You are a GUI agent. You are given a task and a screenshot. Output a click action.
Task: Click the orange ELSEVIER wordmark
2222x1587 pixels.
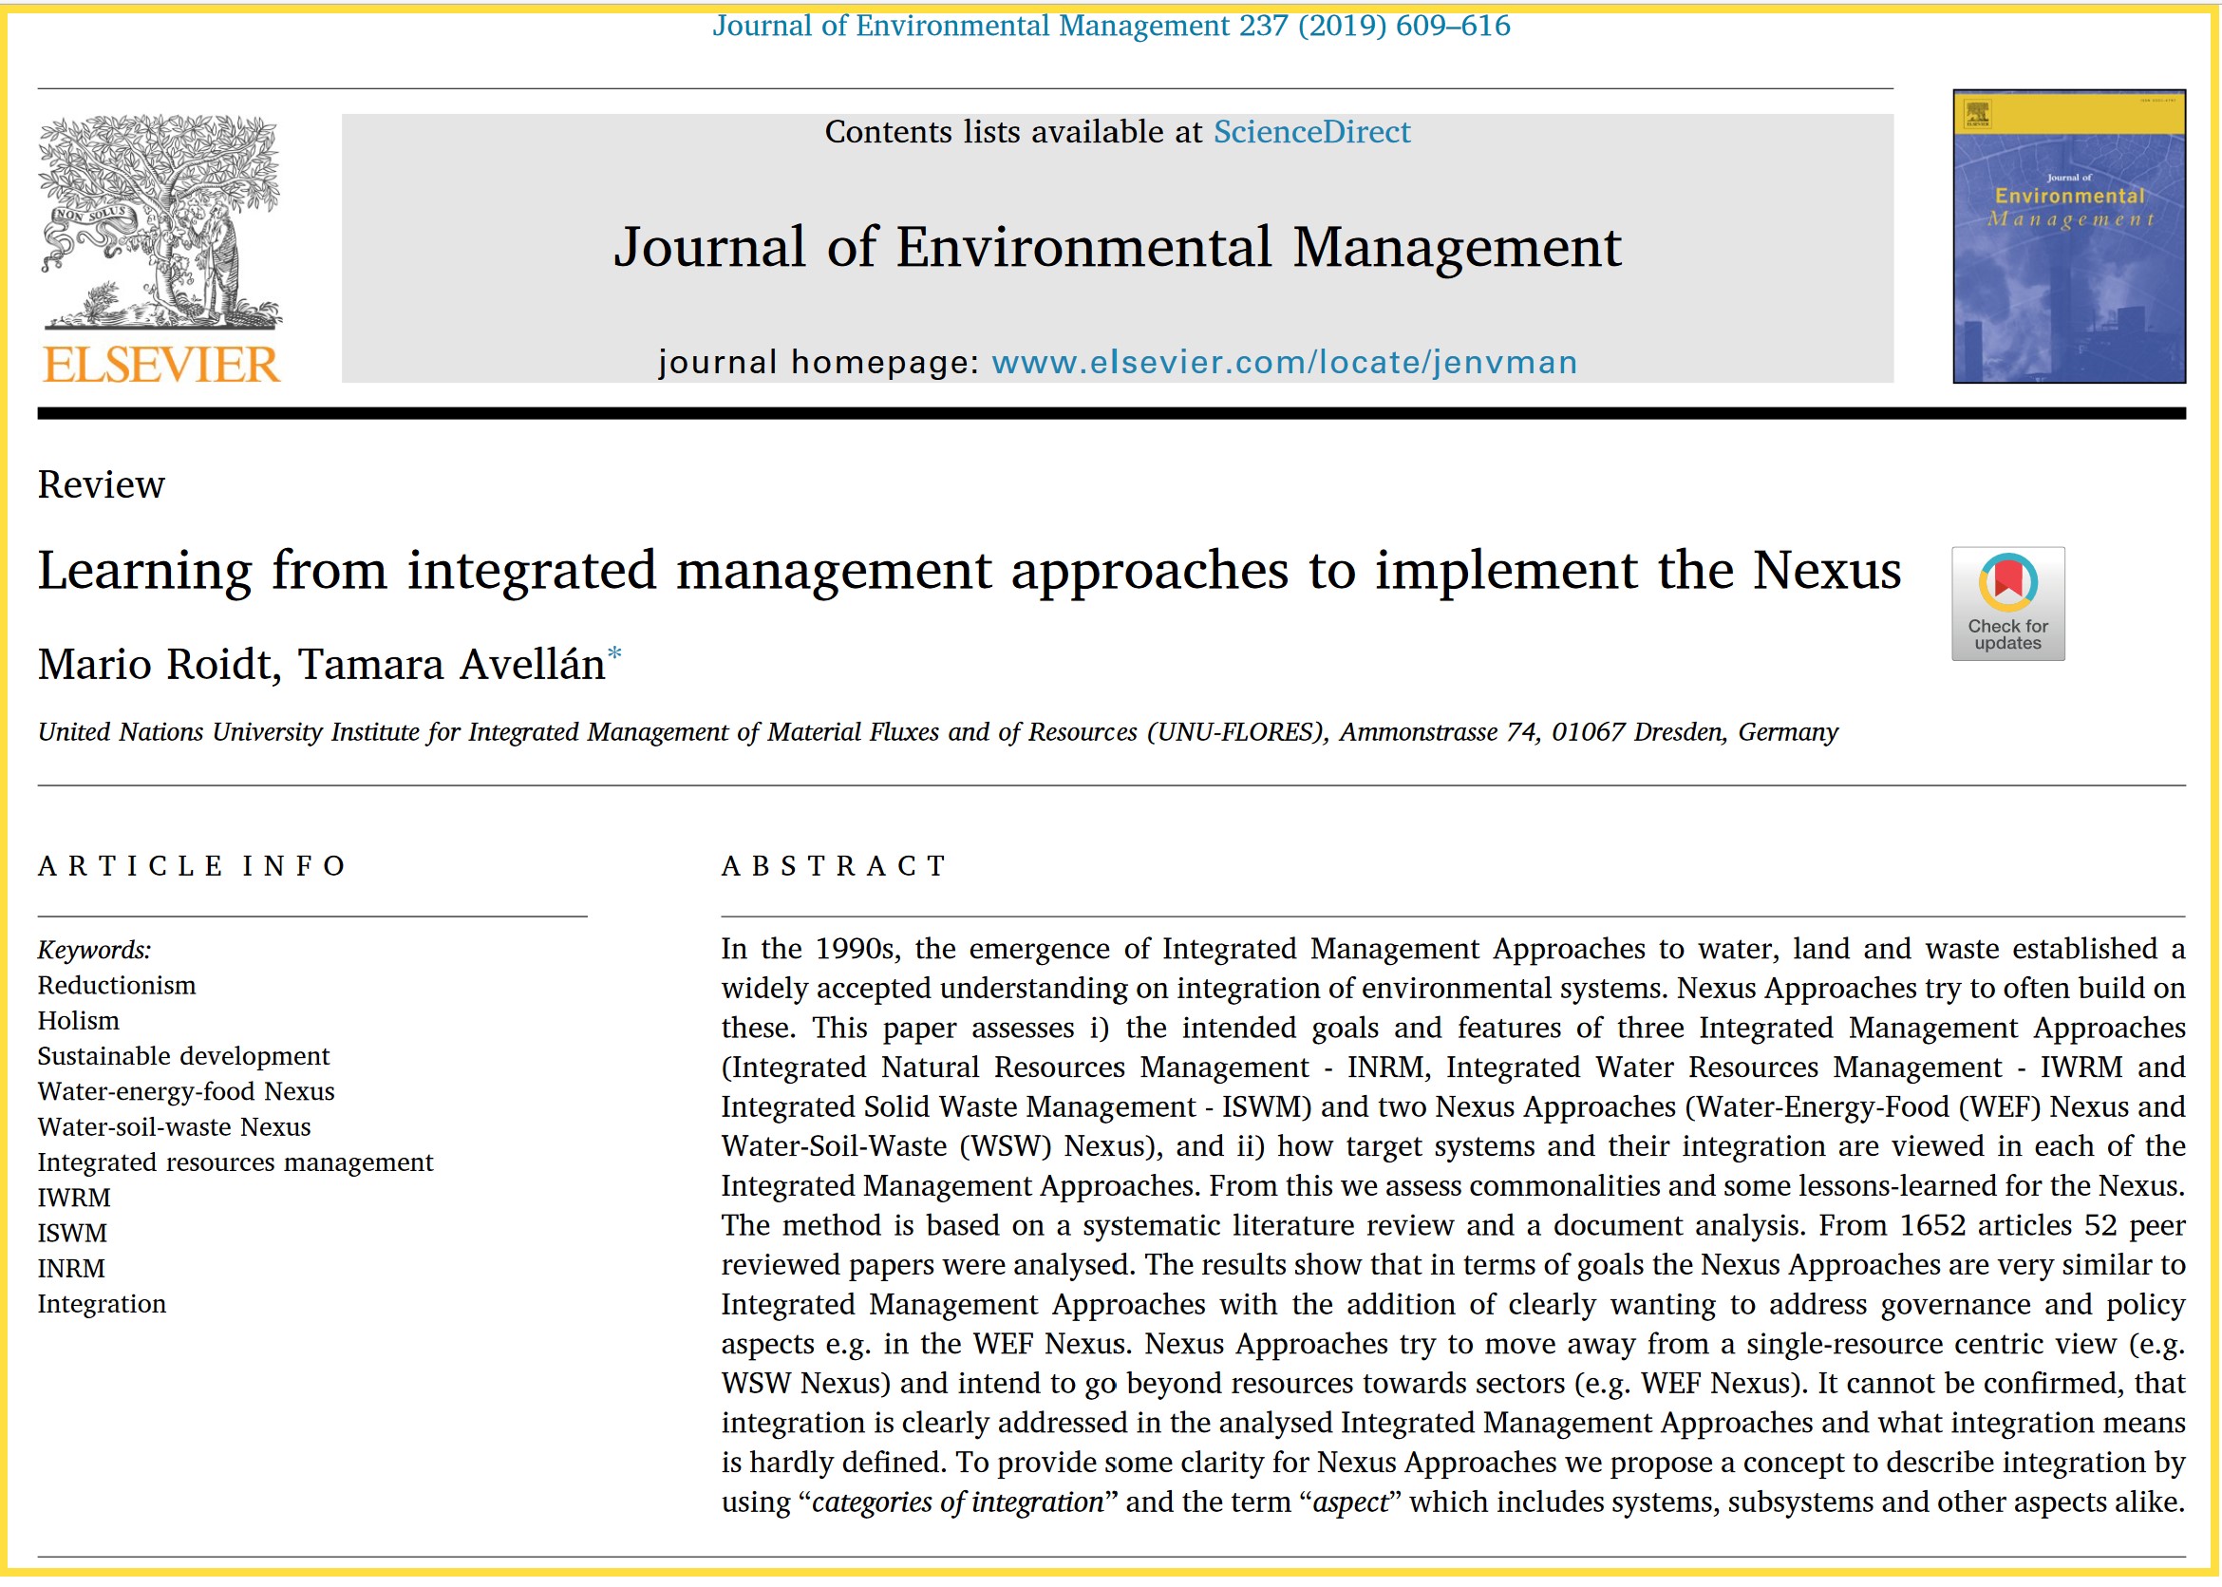tap(161, 365)
